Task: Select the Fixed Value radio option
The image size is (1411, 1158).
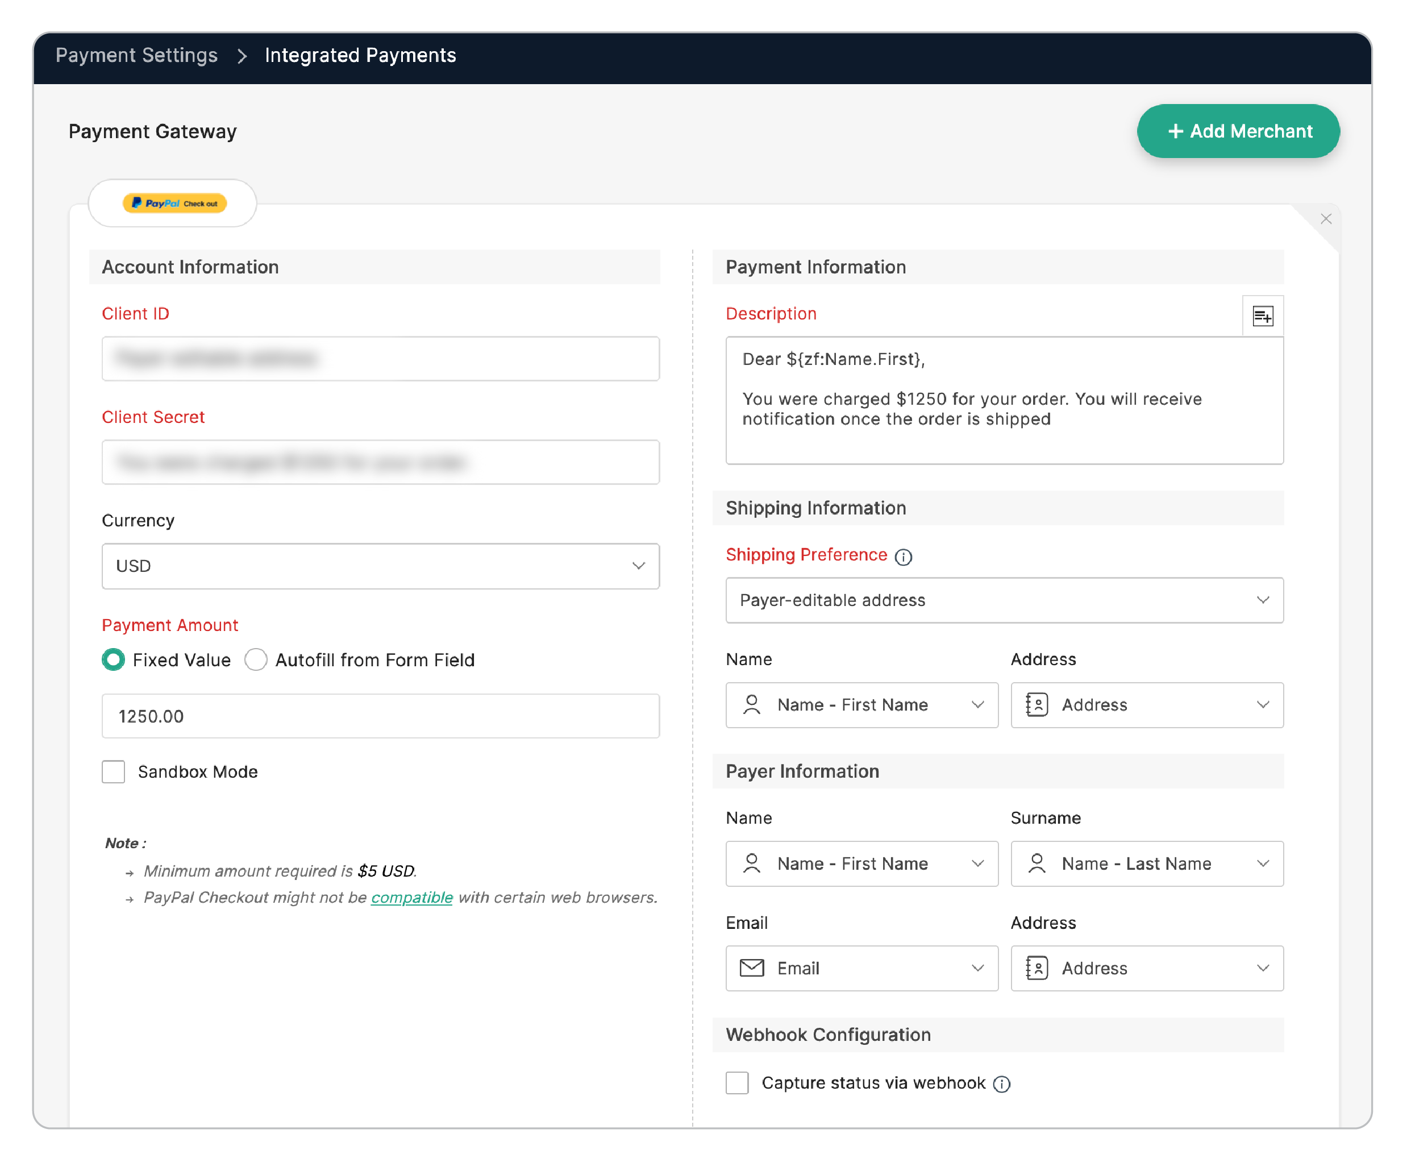Action: click(x=113, y=659)
